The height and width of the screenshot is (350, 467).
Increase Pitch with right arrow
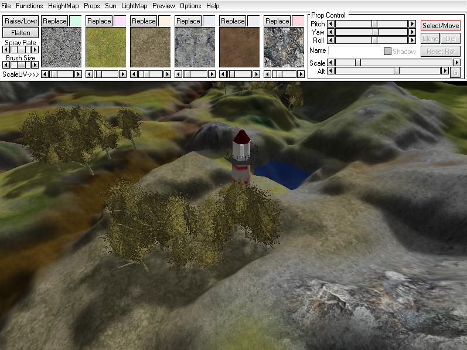(x=412, y=24)
